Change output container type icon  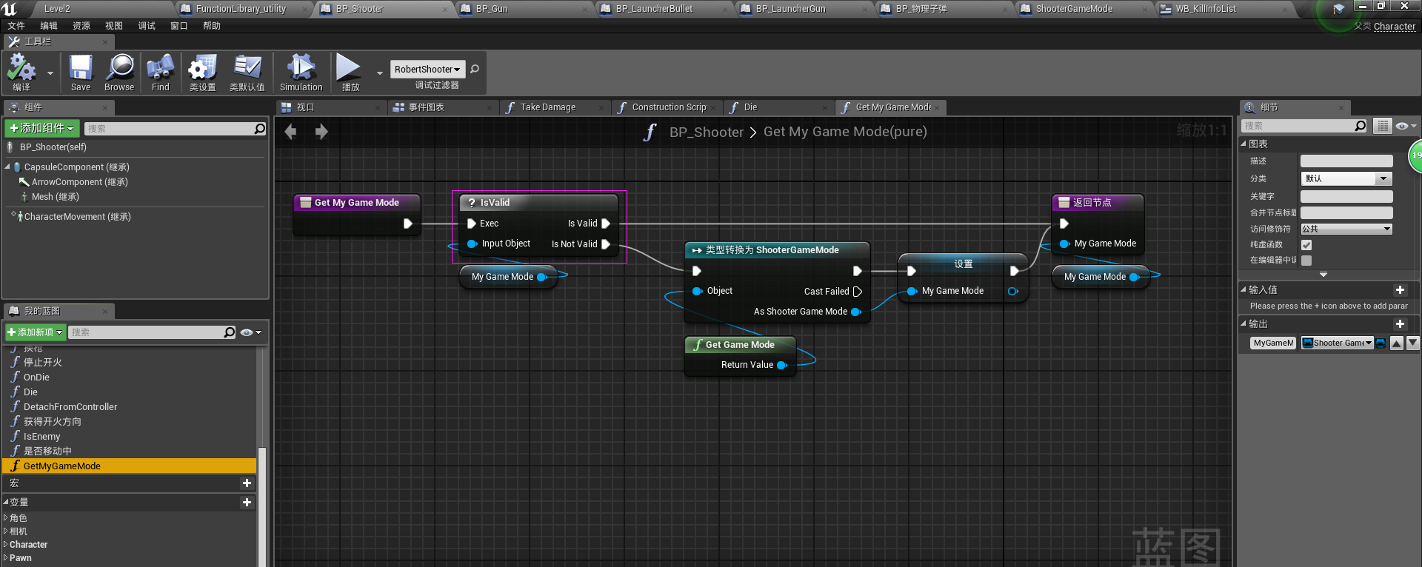click(1381, 343)
